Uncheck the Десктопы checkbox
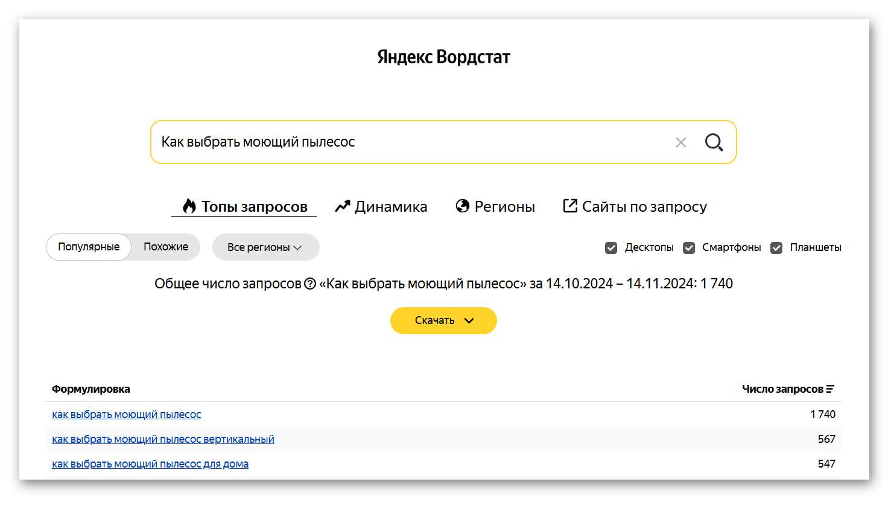This screenshot has height=514, width=894. click(611, 248)
